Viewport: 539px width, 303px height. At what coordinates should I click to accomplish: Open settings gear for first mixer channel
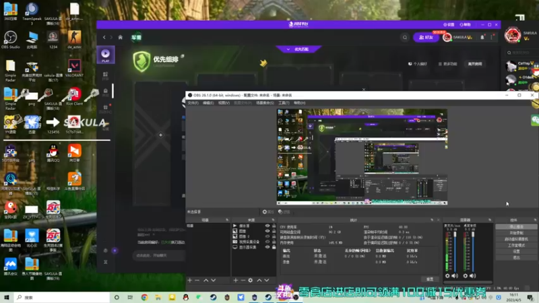pos(447,276)
